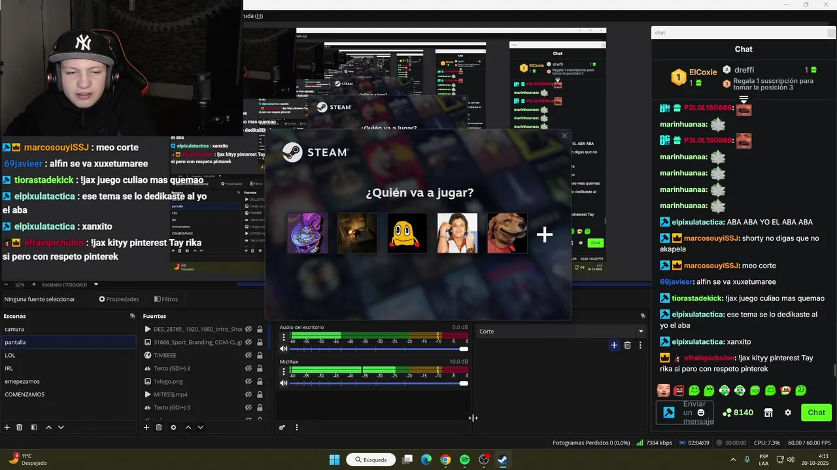Toggle visibility of 1xlogo.png source

[248, 381]
